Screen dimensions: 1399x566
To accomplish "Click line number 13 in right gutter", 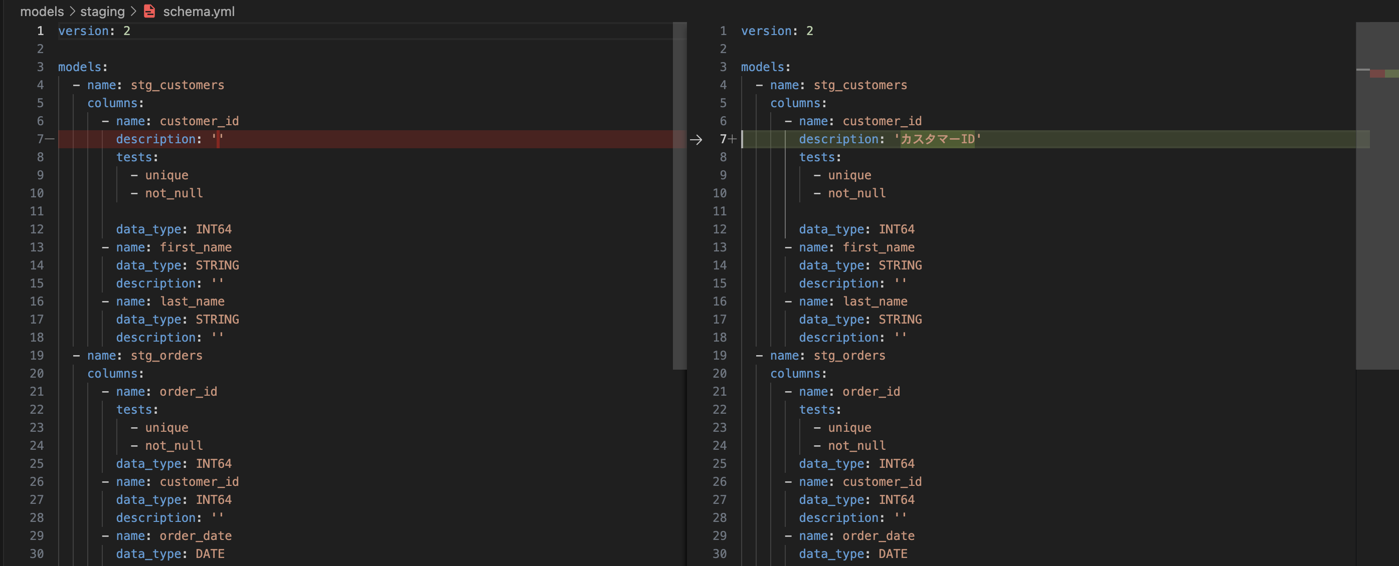I will click(720, 247).
